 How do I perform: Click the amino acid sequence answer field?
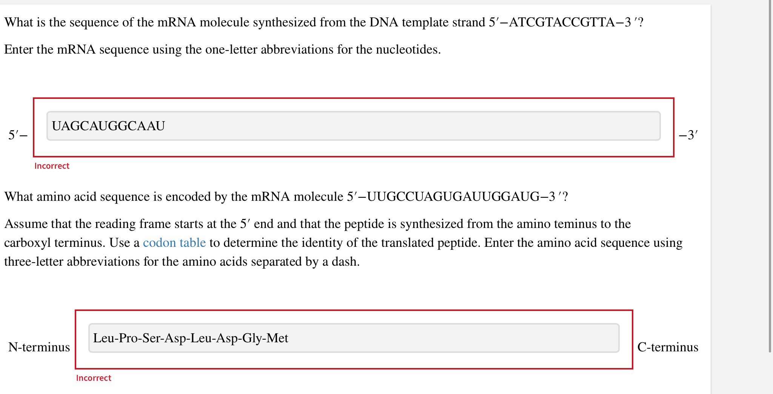[353, 339]
